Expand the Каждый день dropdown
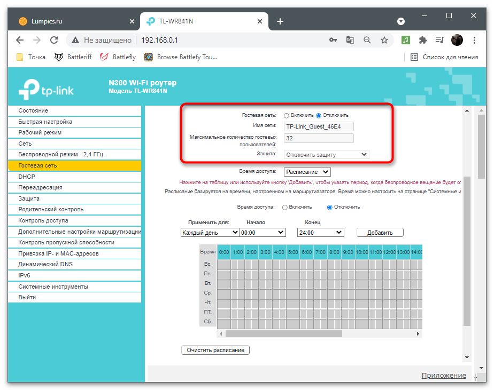 click(x=210, y=233)
